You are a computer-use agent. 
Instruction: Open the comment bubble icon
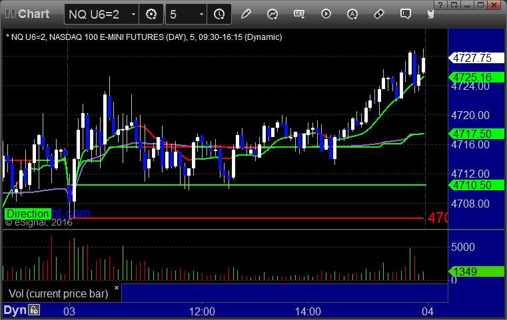click(406, 14)
